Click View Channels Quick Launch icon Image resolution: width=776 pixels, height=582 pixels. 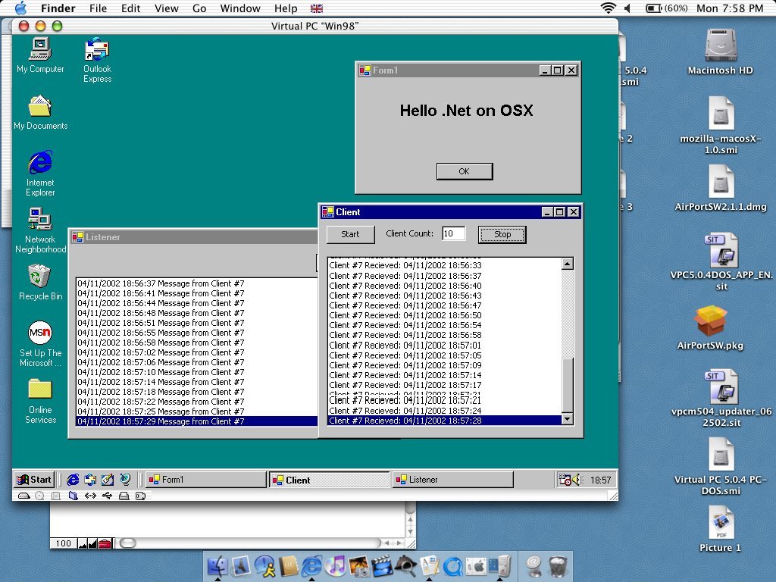click(x=125, y=480)
